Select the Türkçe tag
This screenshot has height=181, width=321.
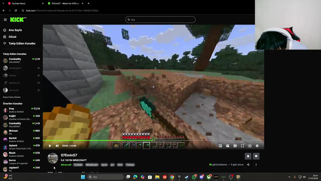[130, 165]
